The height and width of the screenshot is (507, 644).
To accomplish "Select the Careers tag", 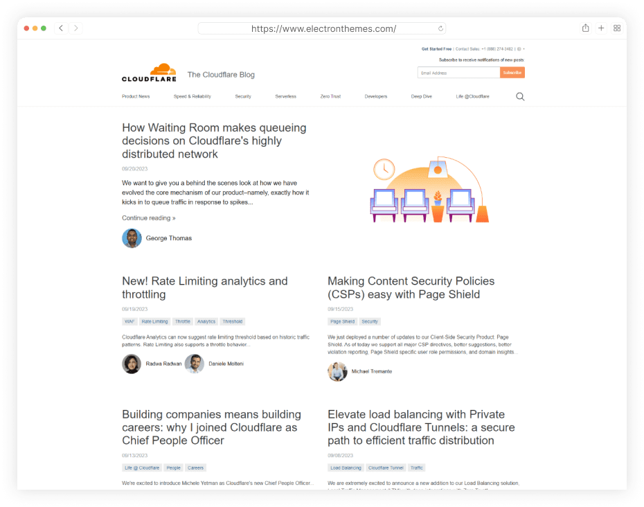I will [195, 468].
